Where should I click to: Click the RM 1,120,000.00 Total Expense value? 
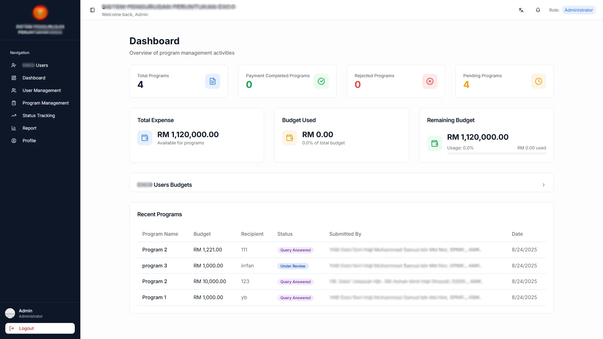click(188, 134)
